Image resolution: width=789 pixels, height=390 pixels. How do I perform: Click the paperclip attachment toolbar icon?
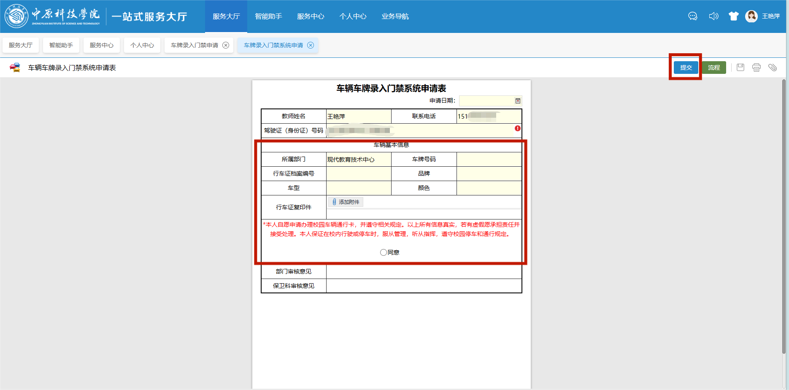click(x=772, y=68)
